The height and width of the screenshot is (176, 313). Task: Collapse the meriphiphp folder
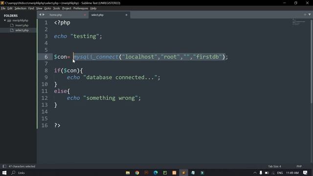5,21
